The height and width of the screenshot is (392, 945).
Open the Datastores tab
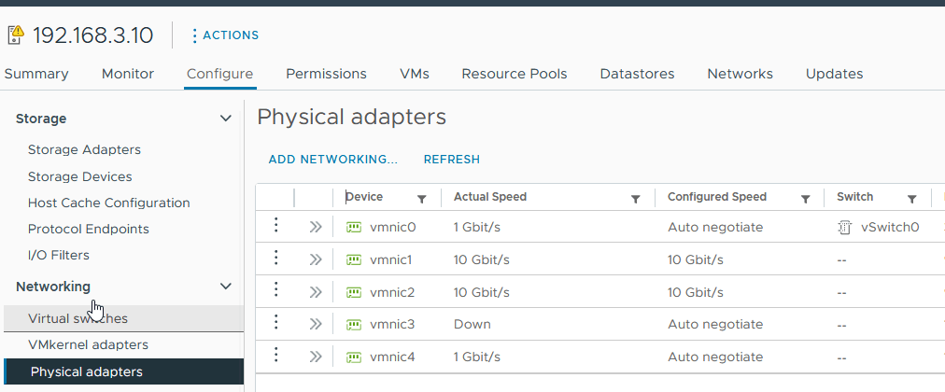(x=637, y=74)
